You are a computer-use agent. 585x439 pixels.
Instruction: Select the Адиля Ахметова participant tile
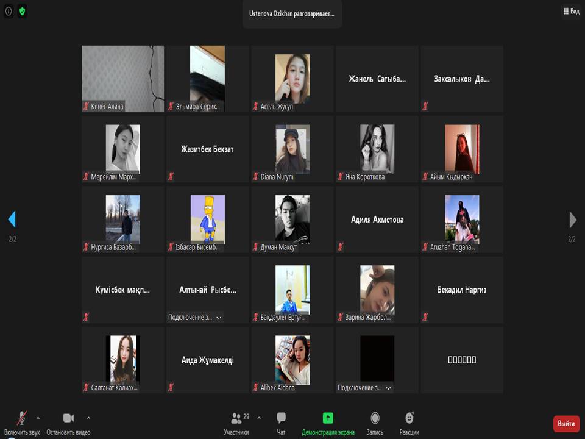(x=377, y=220)
